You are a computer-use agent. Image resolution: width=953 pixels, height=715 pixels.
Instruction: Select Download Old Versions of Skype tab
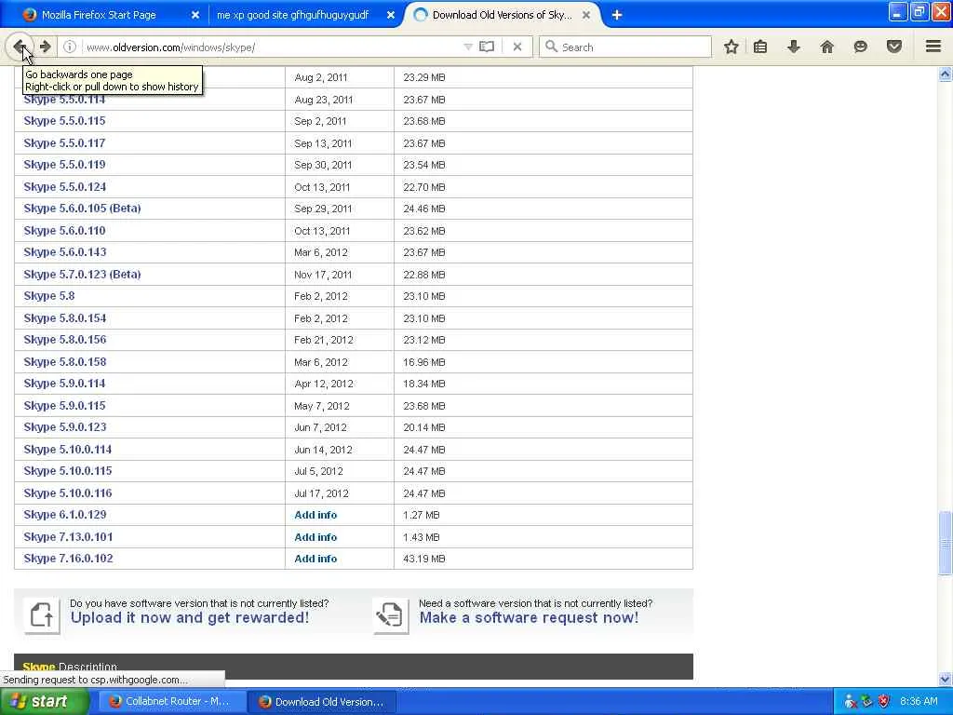[502, 15]
